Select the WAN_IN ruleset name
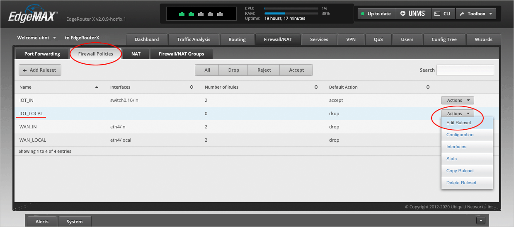 28,127
